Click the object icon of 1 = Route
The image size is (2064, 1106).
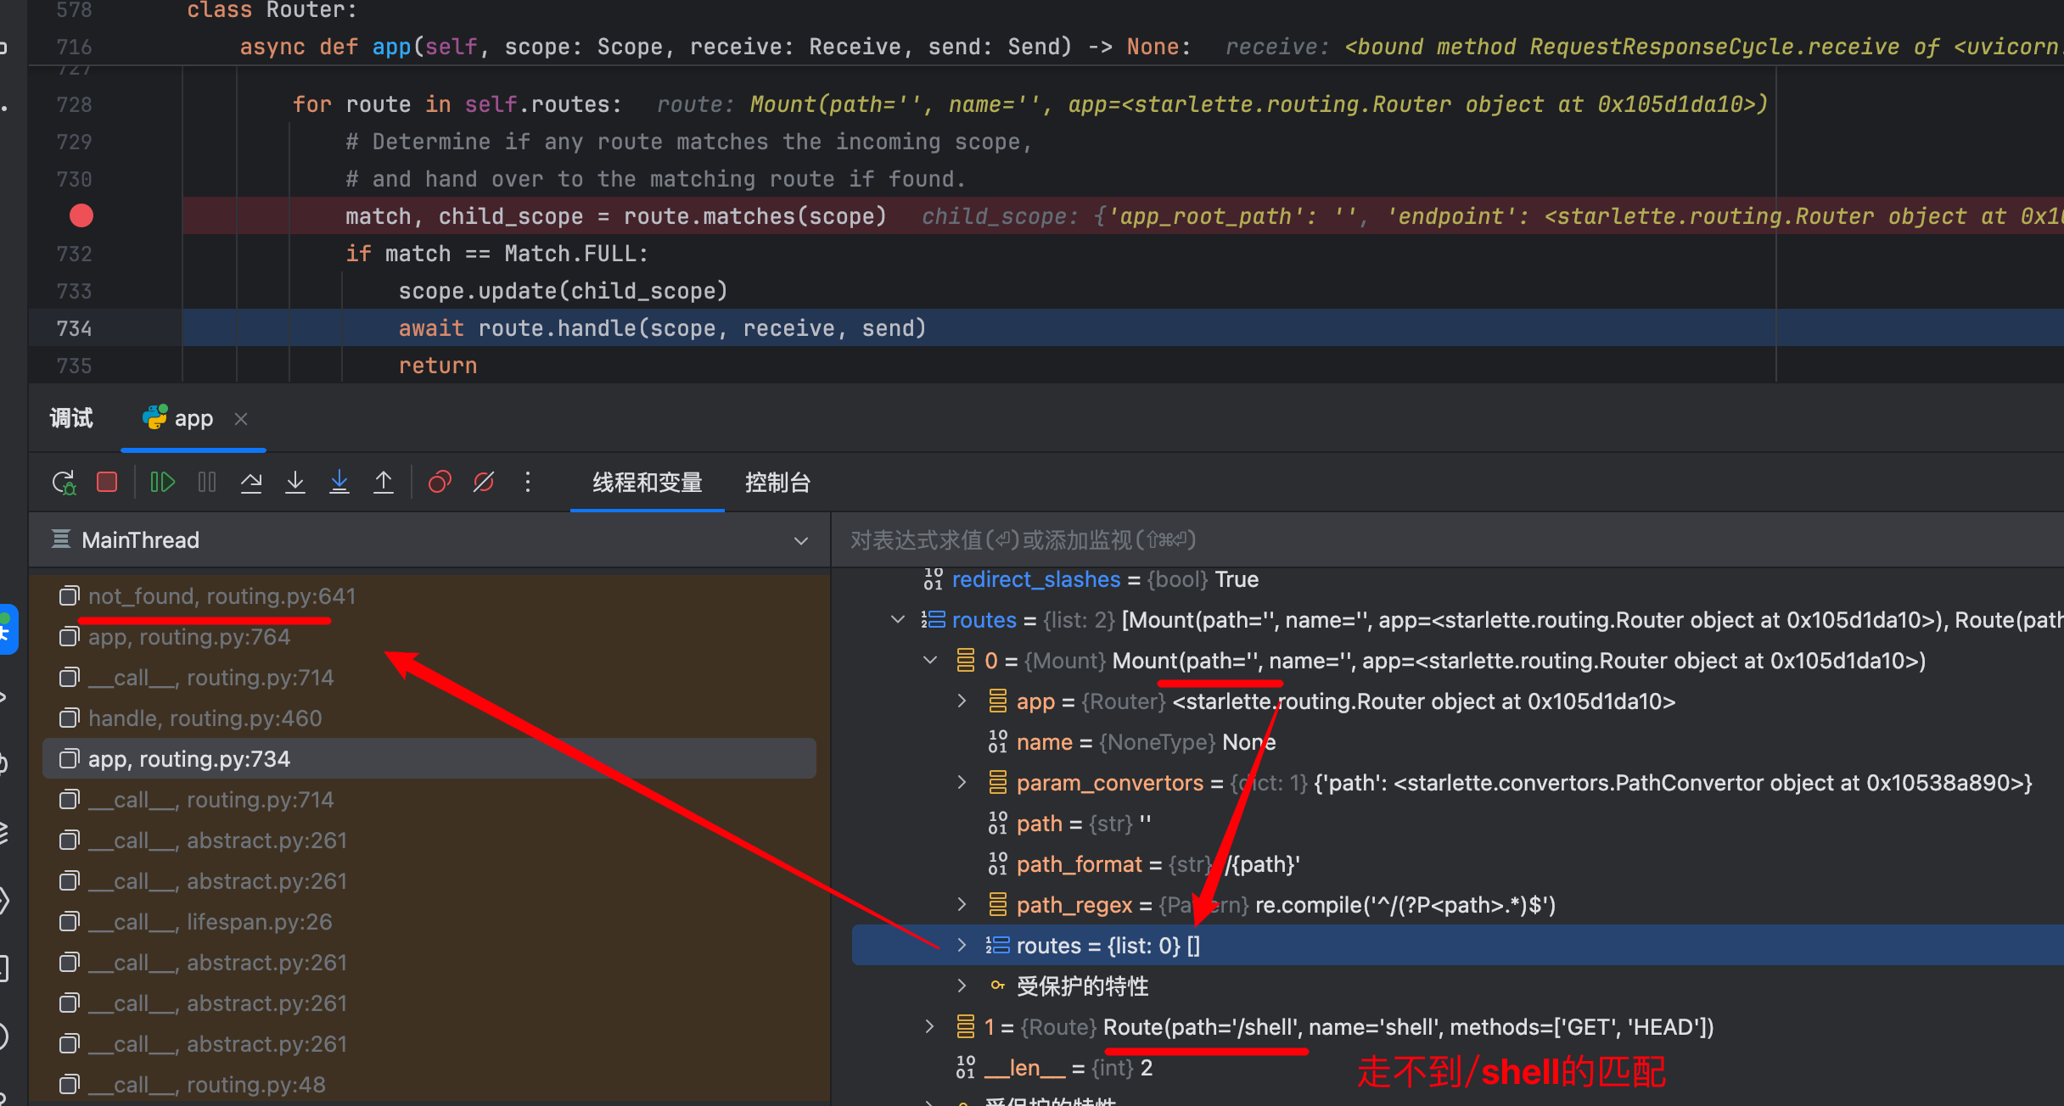click(x=965, y=1027)
